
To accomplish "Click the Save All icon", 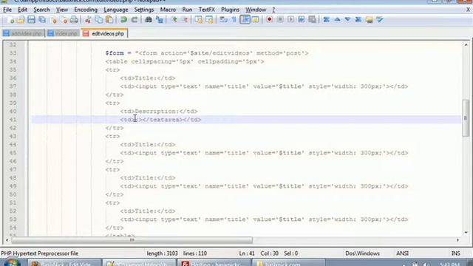I will pos(42,20).
